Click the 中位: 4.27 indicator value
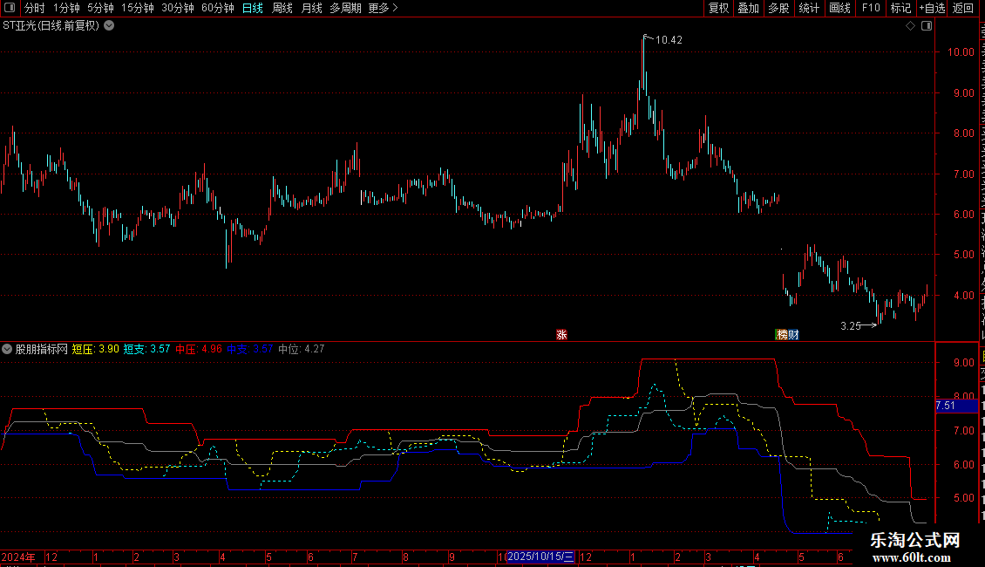The width and height of the screenshot is (985, 567). (302, 349)
